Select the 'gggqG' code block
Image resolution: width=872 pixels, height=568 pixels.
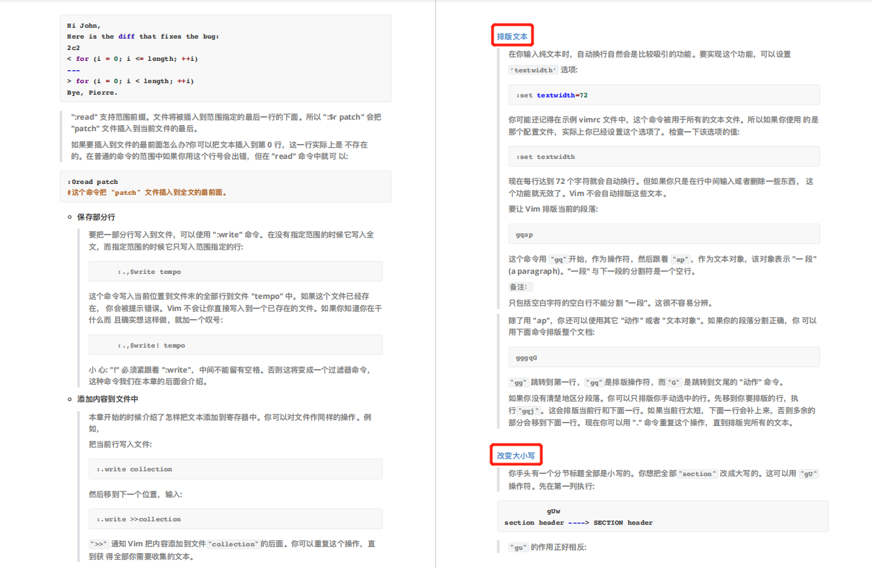coord(664,357)
